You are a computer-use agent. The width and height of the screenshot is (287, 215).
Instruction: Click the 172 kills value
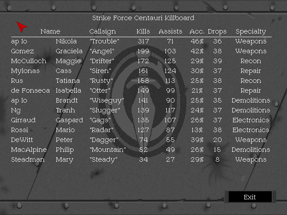point(143,61)
